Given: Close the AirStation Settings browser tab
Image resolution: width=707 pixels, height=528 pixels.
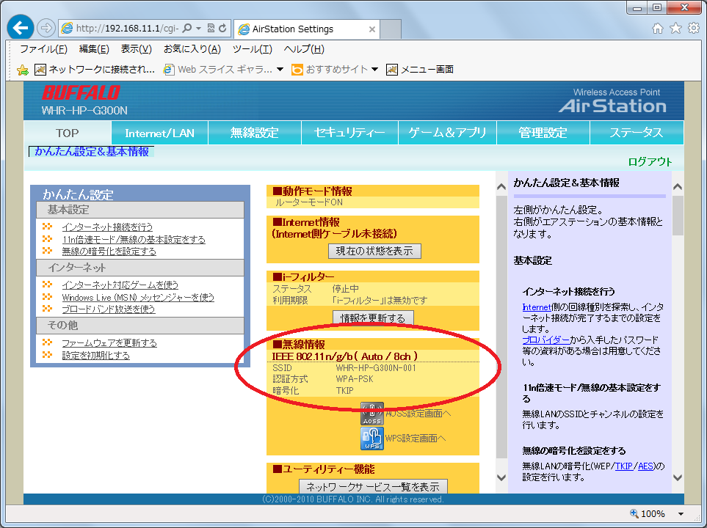Looking at the screenshot, I should pyautogui.click(x=372, y=29).
